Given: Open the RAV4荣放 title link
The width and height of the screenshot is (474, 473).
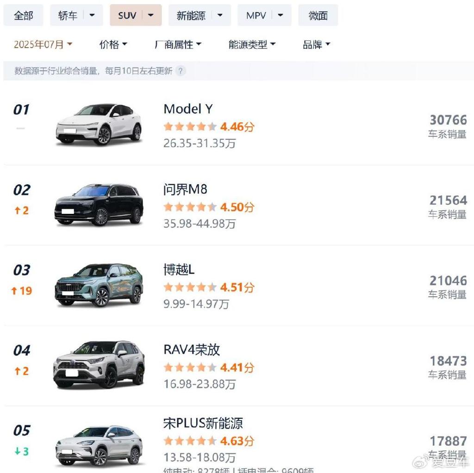Looking at the screenshot, I should [192, 350].
